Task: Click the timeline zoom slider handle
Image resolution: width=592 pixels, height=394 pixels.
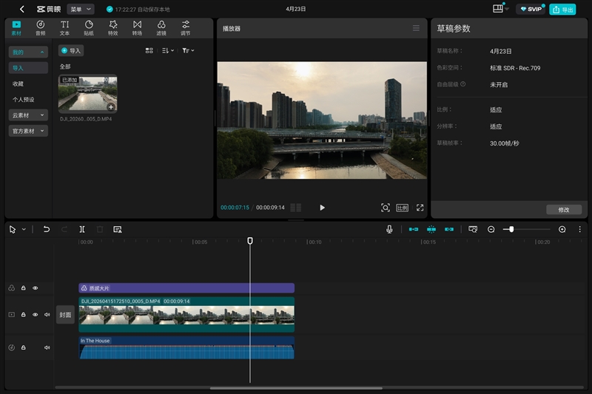Action: point(511,229)
